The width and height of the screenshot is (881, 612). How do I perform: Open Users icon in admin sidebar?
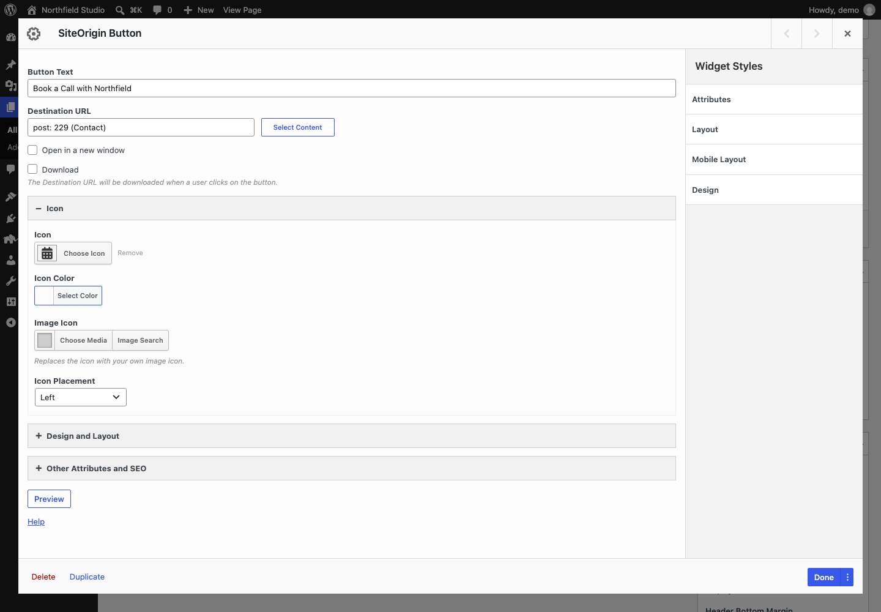click(10, 260)
